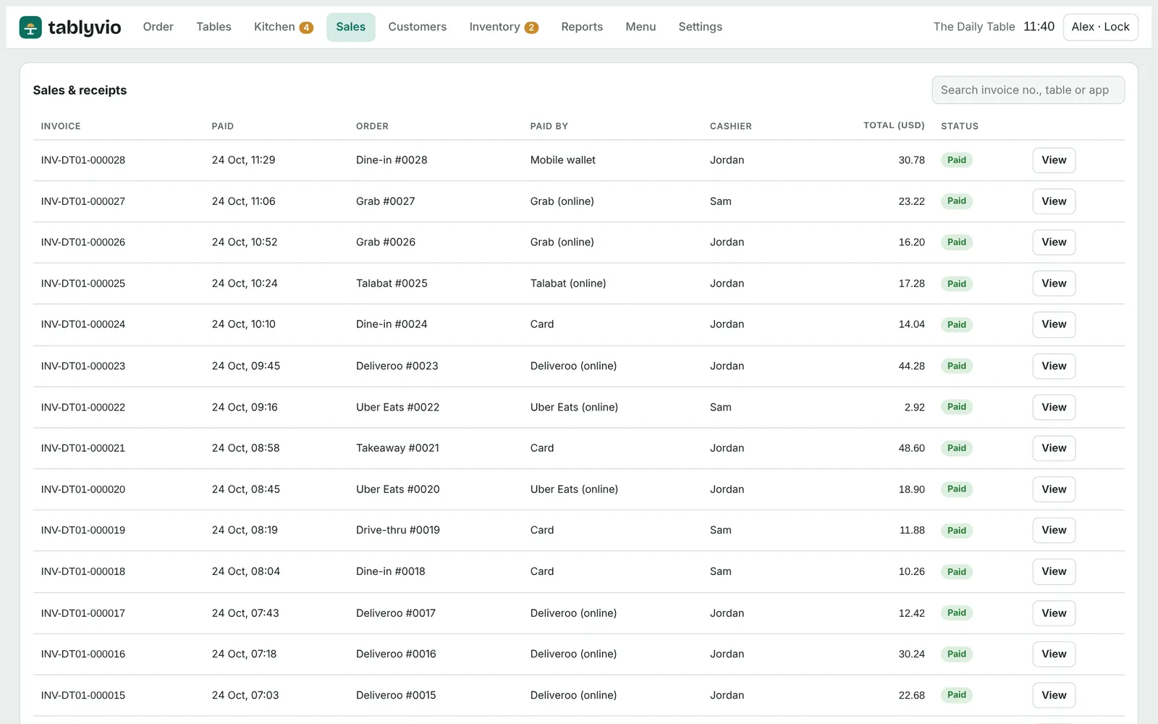Click order Drive-thru #0019
The width and height of the screenshot is (1158, 724).
tap(398, 530)
